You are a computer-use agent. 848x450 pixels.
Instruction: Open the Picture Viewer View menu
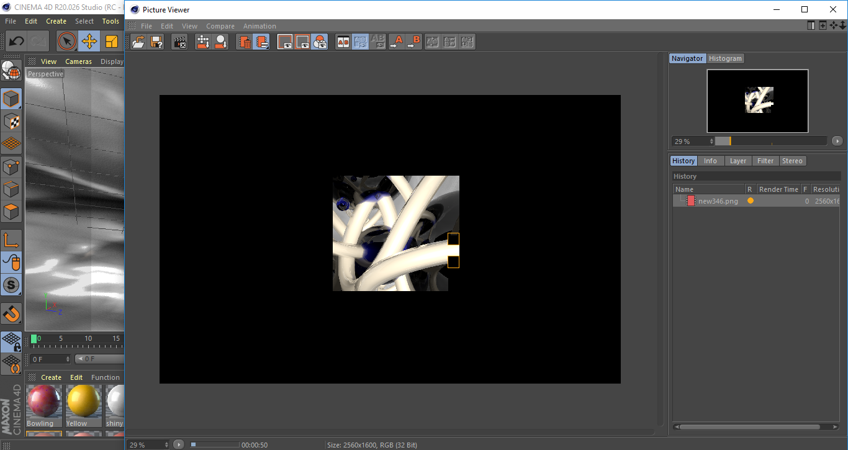point(189,26)
